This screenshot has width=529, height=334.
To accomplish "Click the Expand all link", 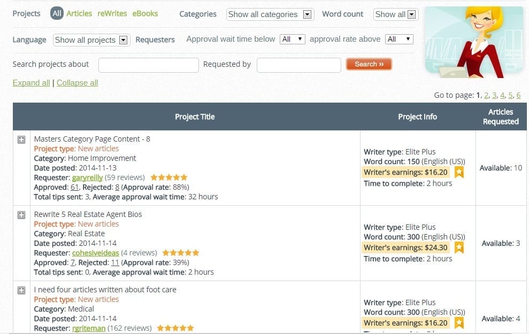I will 32,83.
